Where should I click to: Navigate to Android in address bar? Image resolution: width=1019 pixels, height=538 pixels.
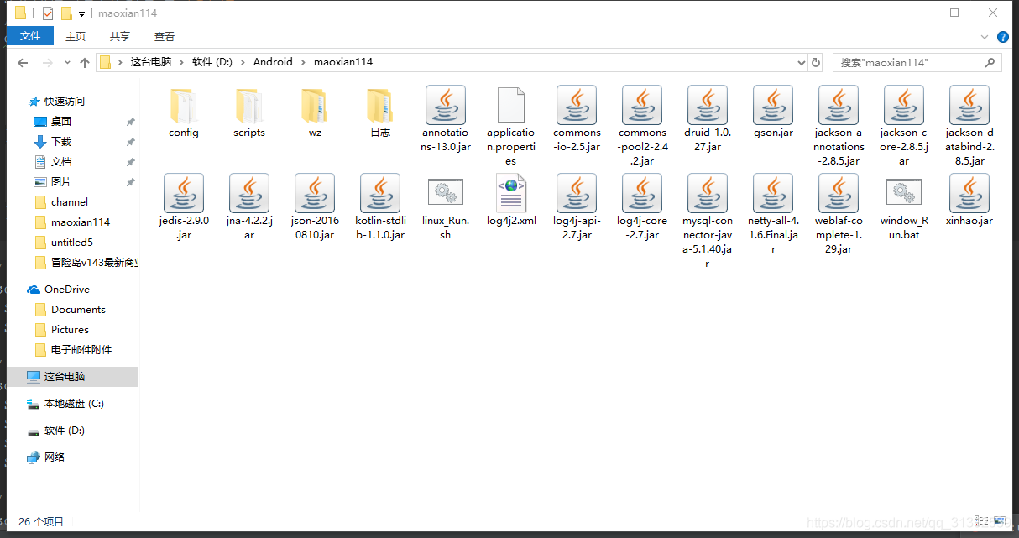[x=273, y=62]
